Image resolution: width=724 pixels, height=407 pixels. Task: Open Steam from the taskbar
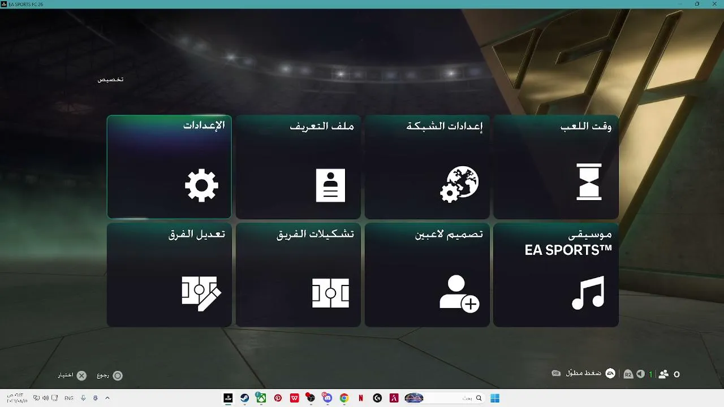(245, 398)
